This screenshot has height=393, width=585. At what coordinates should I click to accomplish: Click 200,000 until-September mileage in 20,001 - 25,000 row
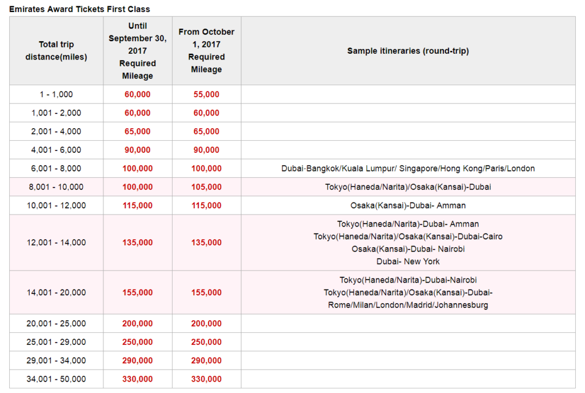point(138,324)
